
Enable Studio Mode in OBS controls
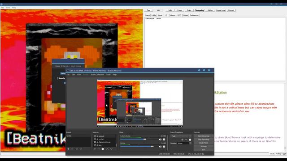203,143
